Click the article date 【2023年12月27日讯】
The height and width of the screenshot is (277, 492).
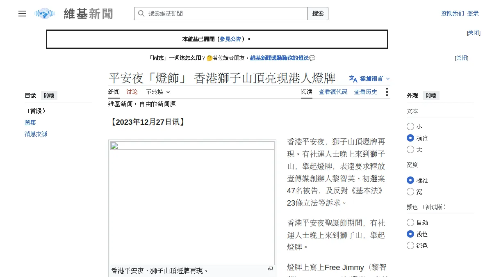148,122
